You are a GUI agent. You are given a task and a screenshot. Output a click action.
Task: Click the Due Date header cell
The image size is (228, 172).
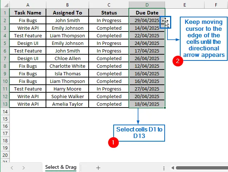coord(147,13)
